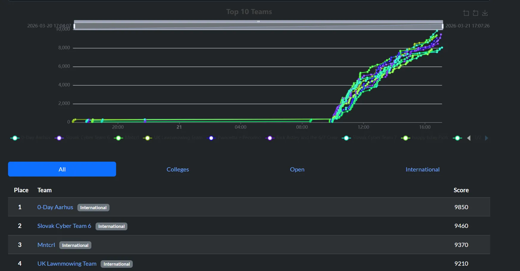Click the previous legend page arrow
The image size is (520, 271).
(469, 138)
